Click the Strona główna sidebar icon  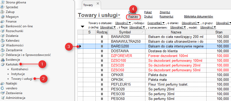(x=2, y=2)
